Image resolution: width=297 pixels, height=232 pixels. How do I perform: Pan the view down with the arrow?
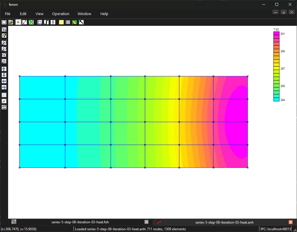4,75
